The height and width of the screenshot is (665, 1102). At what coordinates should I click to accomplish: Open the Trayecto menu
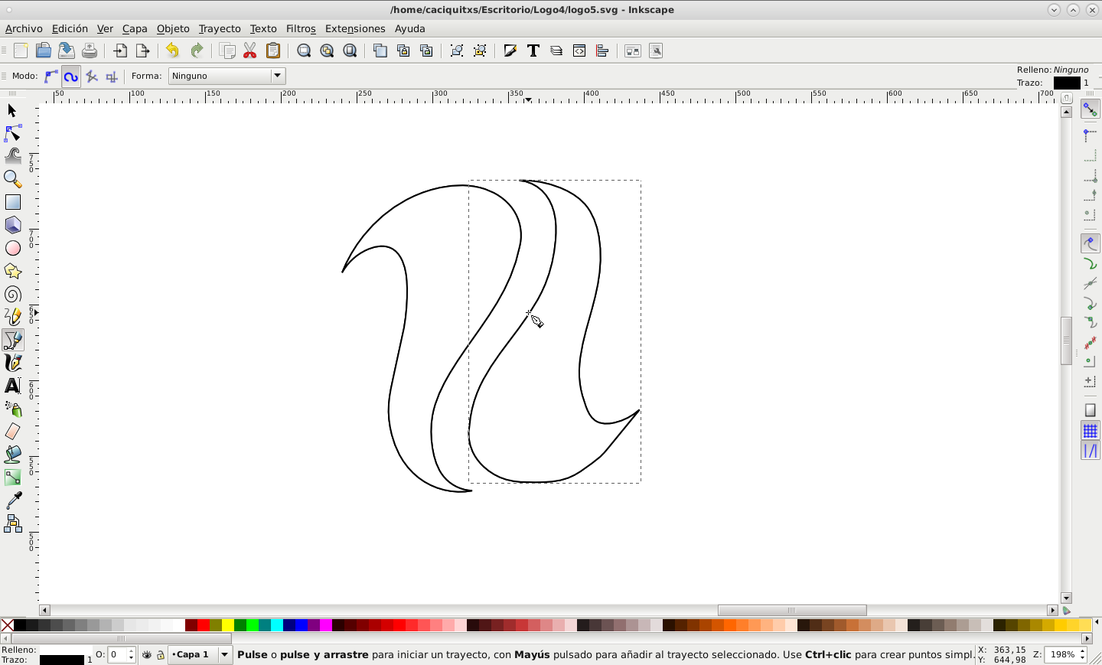219,29
